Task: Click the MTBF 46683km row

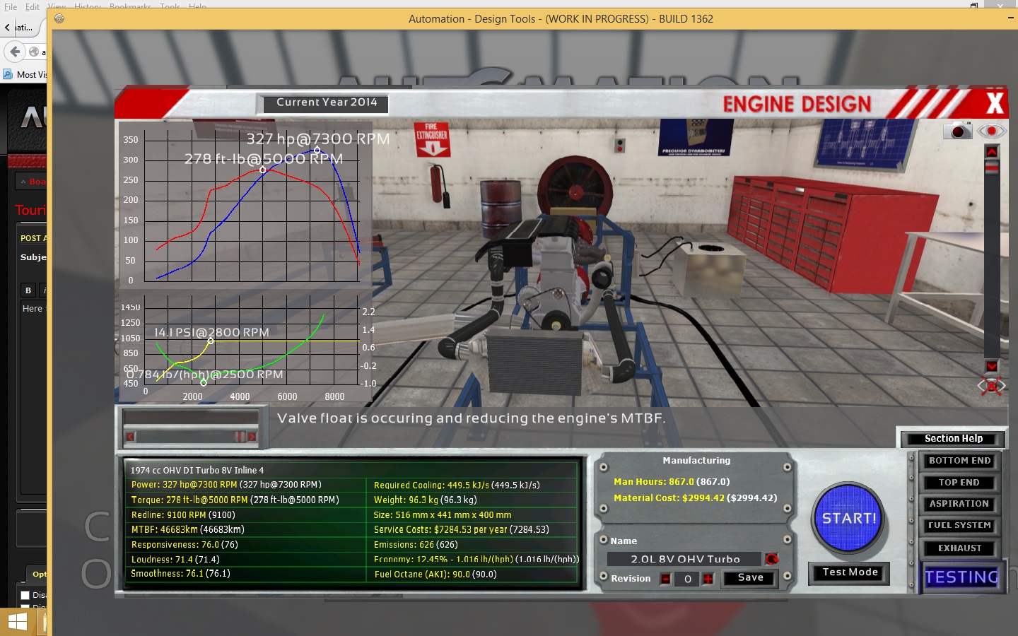Action: pos(246,529)
